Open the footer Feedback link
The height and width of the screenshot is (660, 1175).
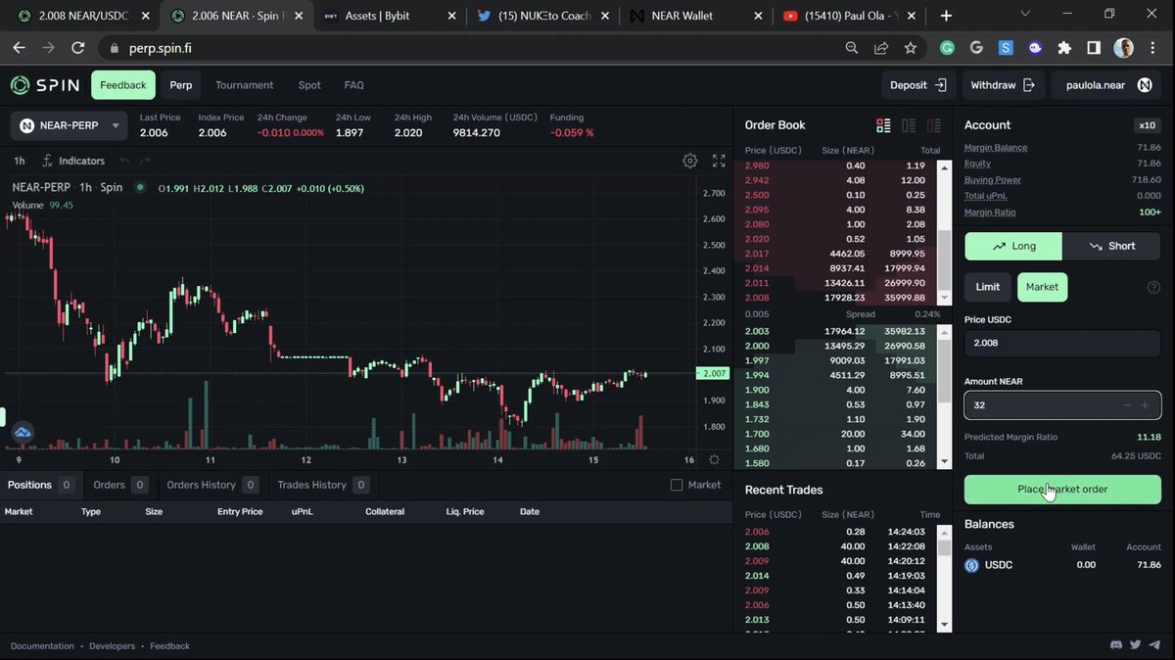pyautogui.click(x=169, y=646)
